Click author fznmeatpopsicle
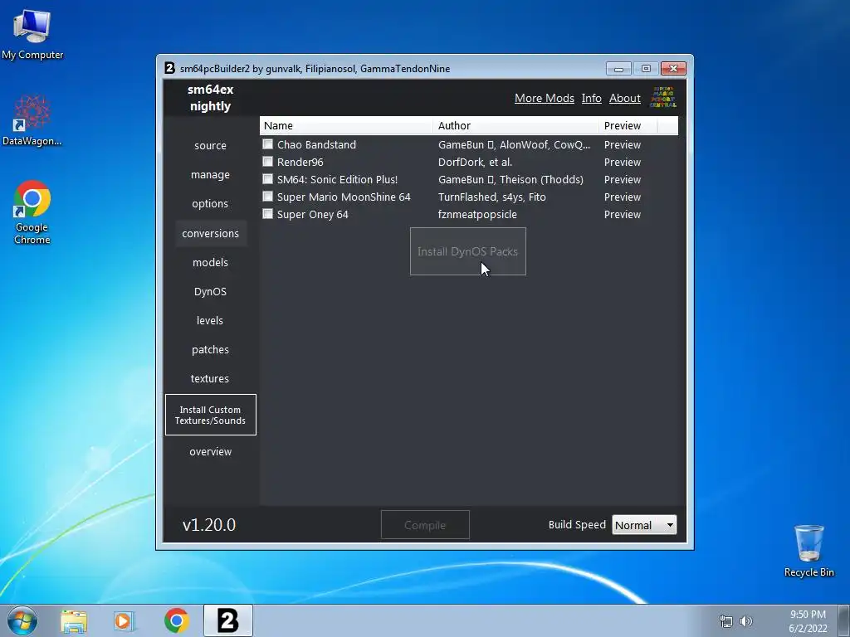 [x=477, y=214]
